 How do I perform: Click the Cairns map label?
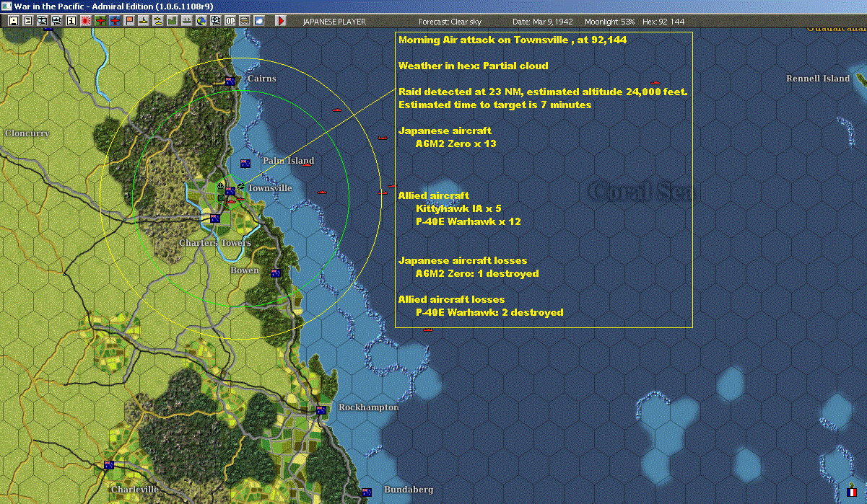(x=261, y=78)
